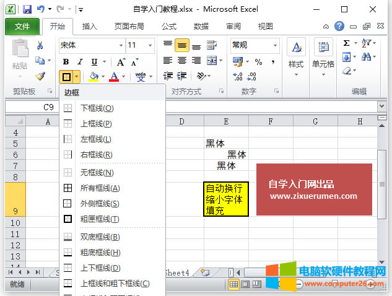The width and height of the screenshot is (392, 296).
Task: Click the large Paste icon
Action: click(20, 48)
